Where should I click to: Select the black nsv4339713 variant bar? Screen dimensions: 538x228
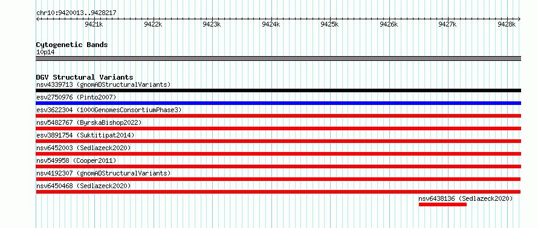[278, 90]
